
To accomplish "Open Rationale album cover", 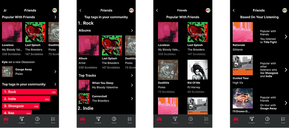I will 243,32.
